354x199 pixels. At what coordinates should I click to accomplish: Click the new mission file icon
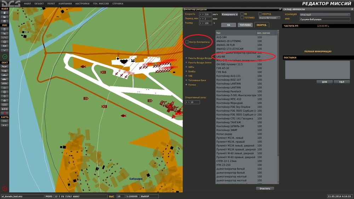click(5, 13)
